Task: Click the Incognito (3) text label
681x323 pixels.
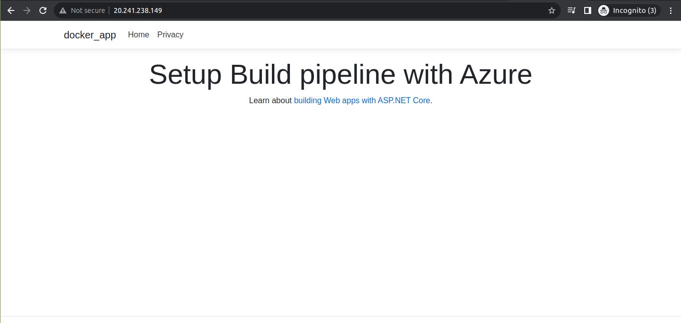Action: coord(635,10)
